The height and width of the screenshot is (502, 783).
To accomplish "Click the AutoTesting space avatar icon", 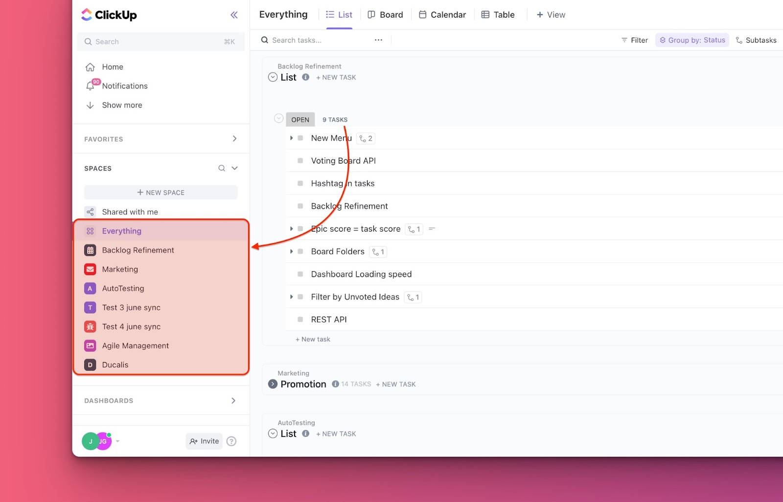I will (x=90, y=288).
